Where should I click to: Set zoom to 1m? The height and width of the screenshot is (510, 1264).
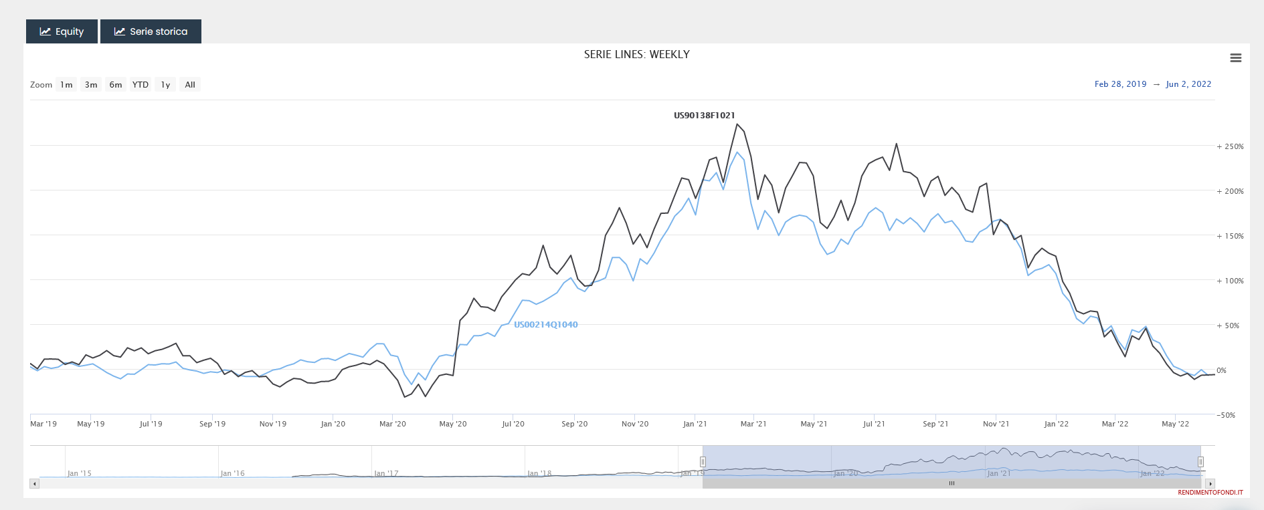pos(66,85)
